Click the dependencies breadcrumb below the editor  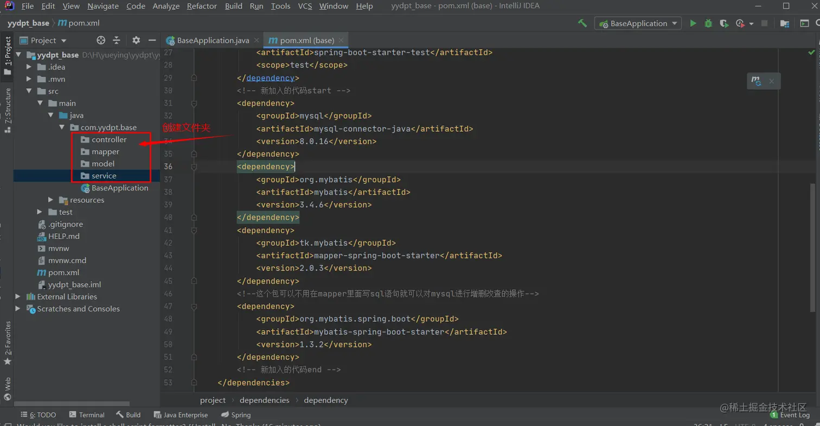(265, 400)
